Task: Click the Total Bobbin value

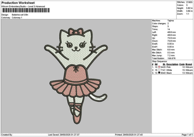Action: (170, 58)
